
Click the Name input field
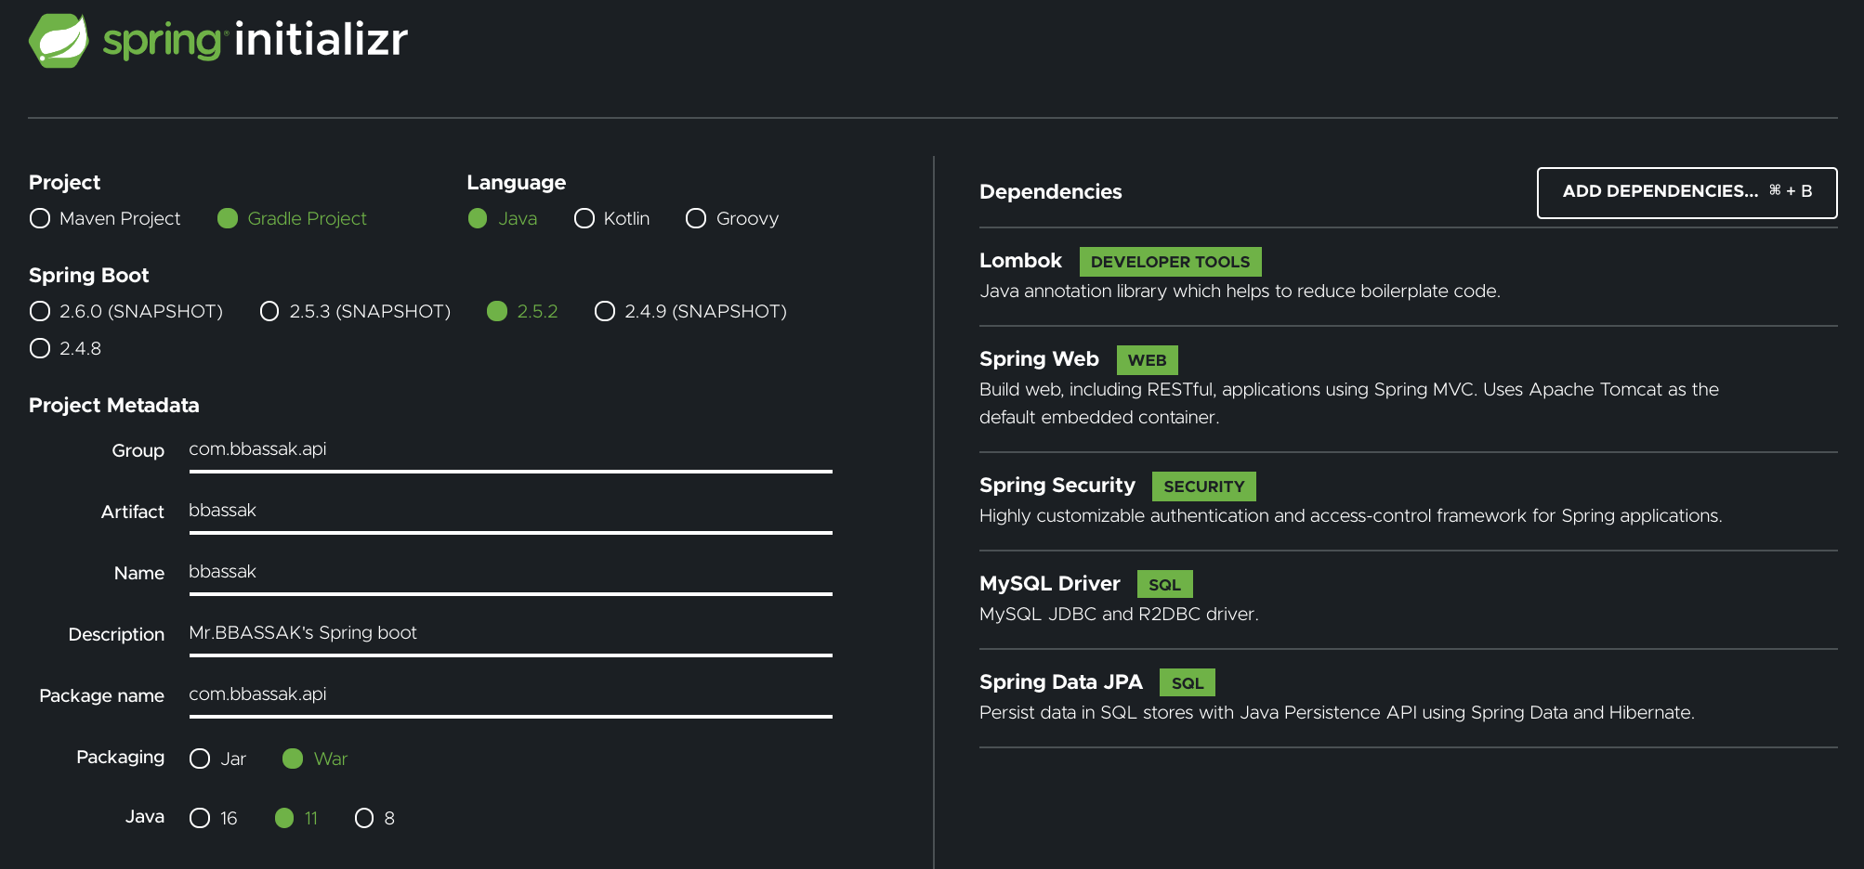(510, 573)
